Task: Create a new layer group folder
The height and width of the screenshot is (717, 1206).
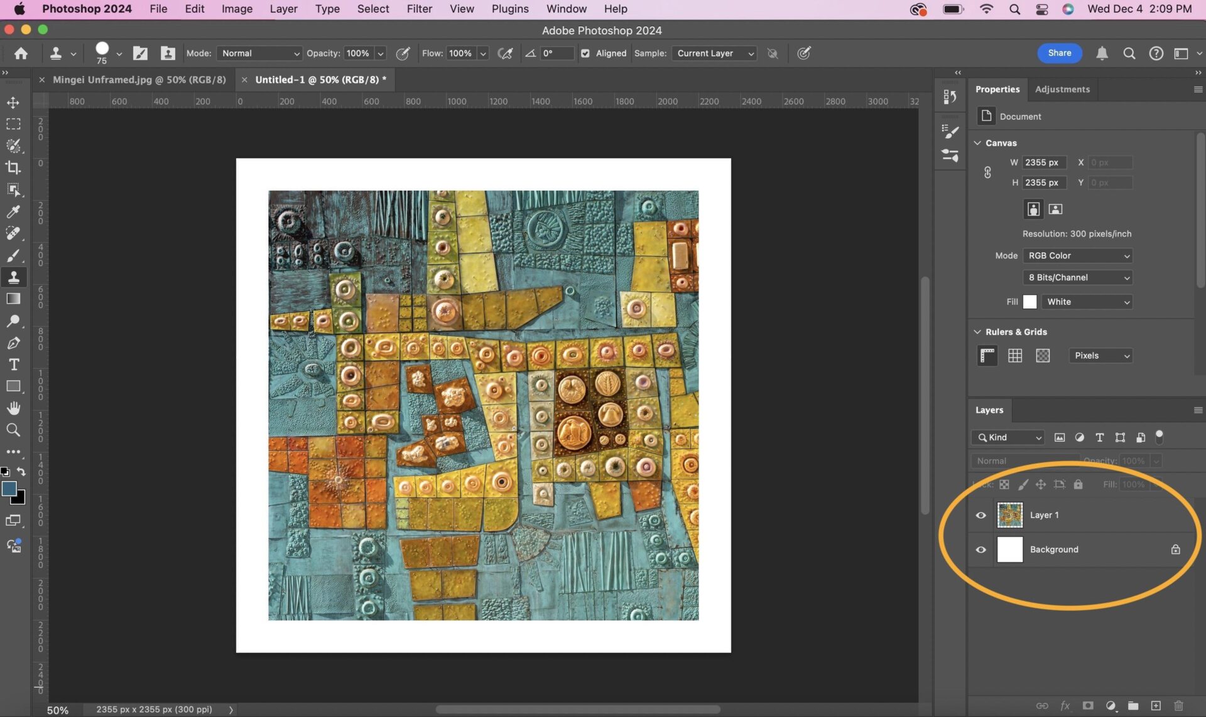Action: [x=1133, y=706]
